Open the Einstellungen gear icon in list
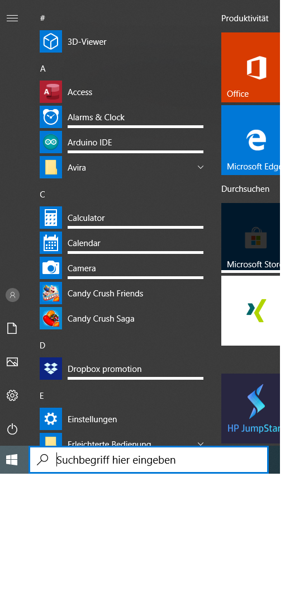Image resolution: width=285 pixels, height=604 pixels. click(51, 419)
